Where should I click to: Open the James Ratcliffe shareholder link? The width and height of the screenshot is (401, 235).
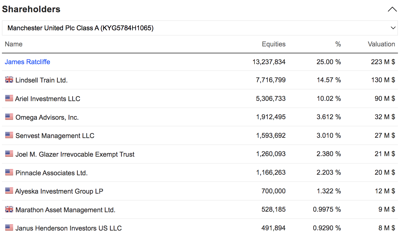pyautogui.click(x=27, y=62)
